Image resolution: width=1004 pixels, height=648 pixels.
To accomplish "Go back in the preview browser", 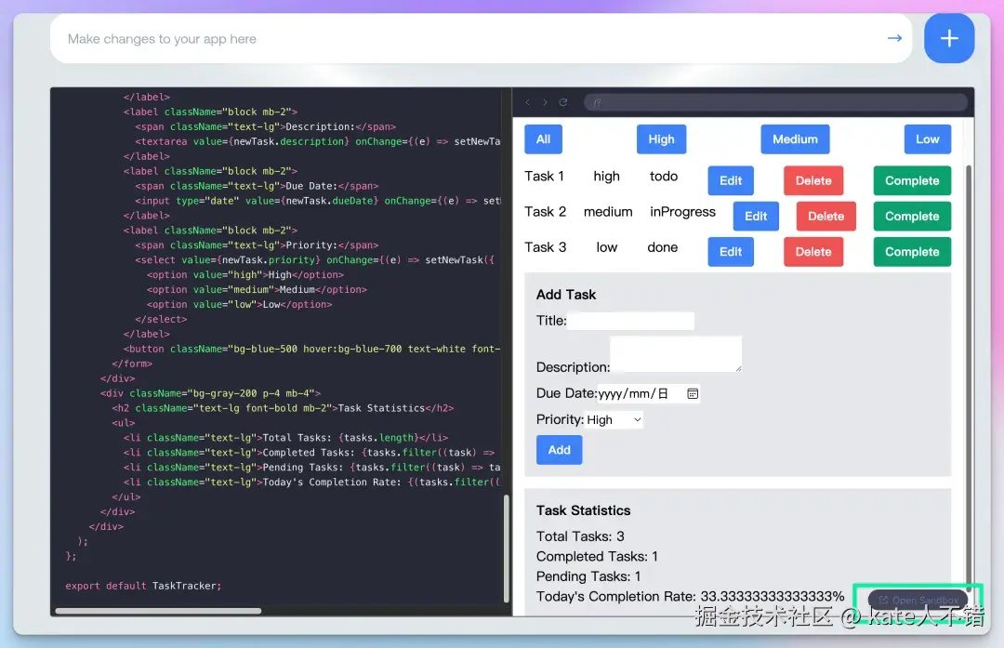I will tap(528, 102).
